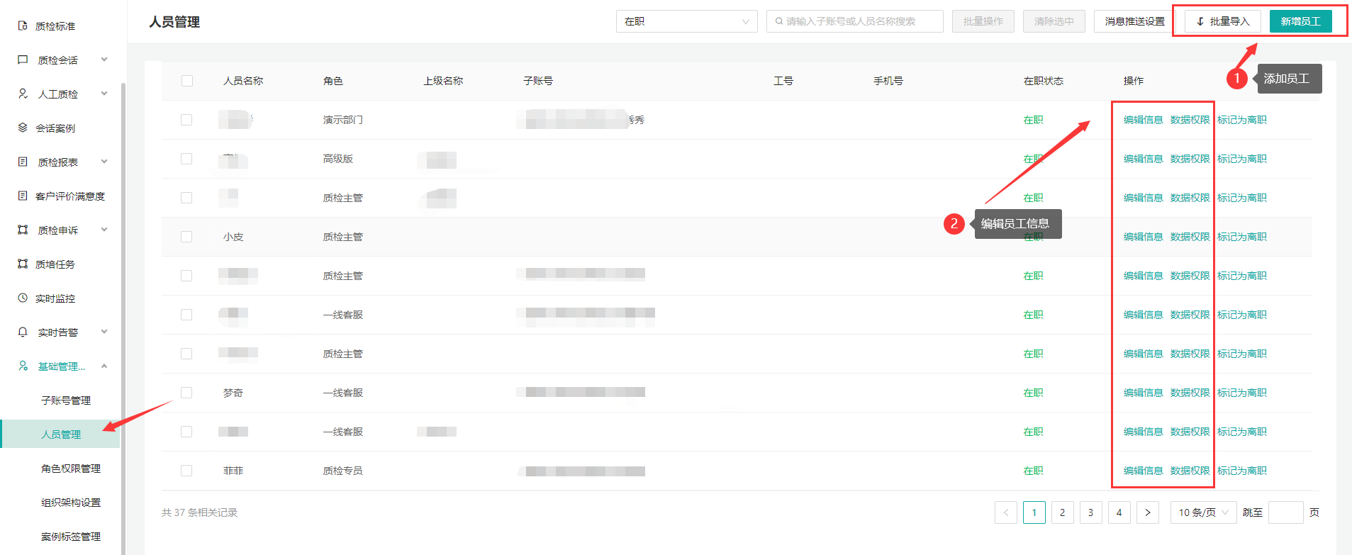Image resolution: width=1352 pixels, height=555 pixels.
Task: Click 编辑信息 in the 小皮 row
Action: (x=1144, y=237)
